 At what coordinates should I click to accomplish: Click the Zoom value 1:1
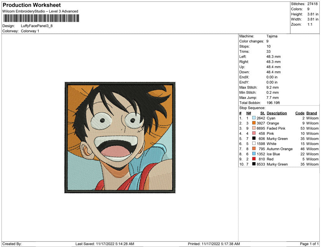(x=310, y=24)
